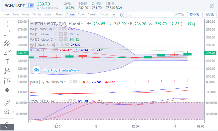Click Chart by TradingView link

point(61,70)
